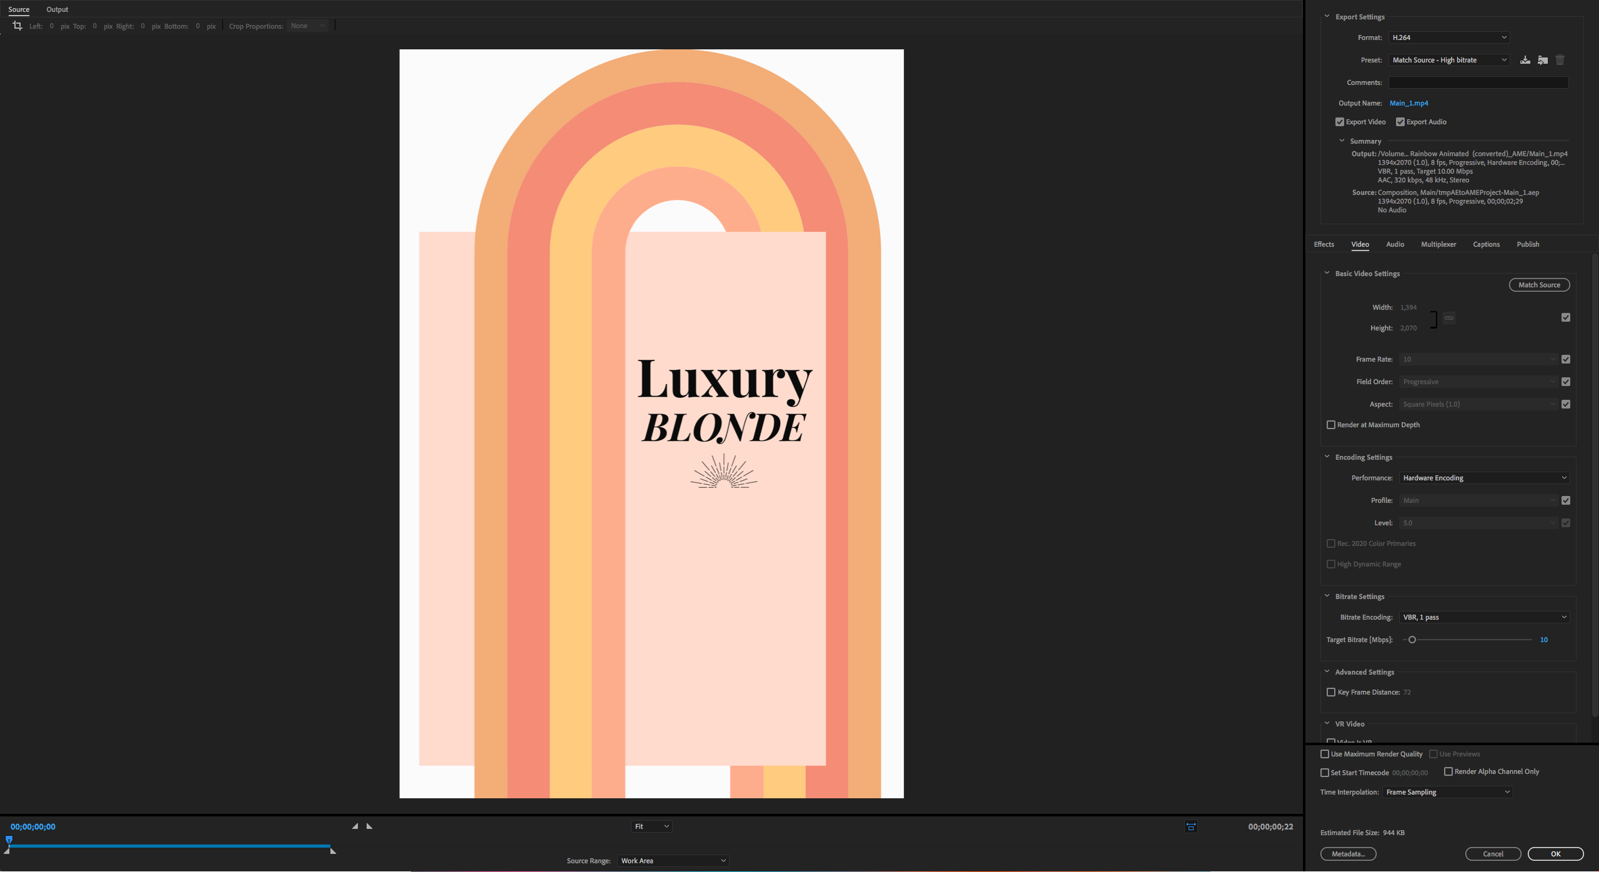
Task: Click inside the Comments text field
Action: (1478, 82)
